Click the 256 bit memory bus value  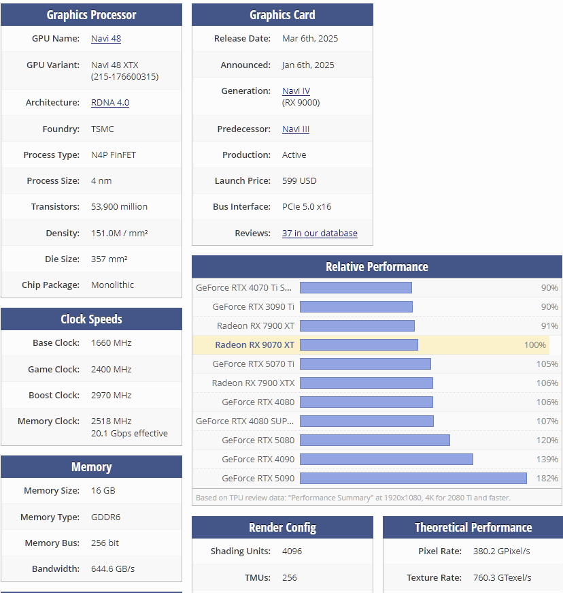[105, 543]
